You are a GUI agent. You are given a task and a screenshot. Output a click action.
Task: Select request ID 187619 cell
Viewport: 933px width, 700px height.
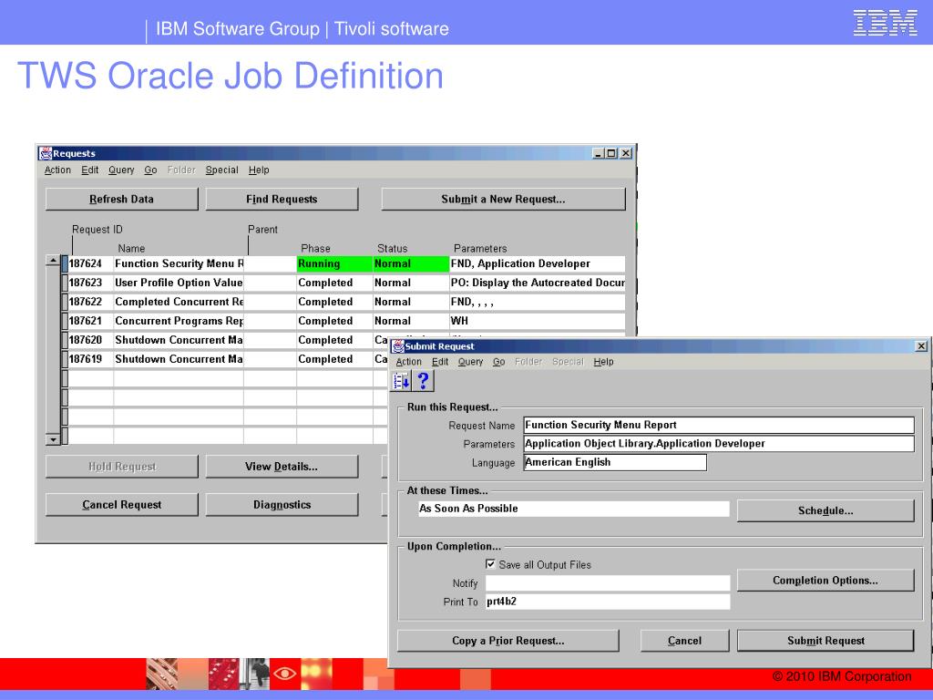pos(90,359)
